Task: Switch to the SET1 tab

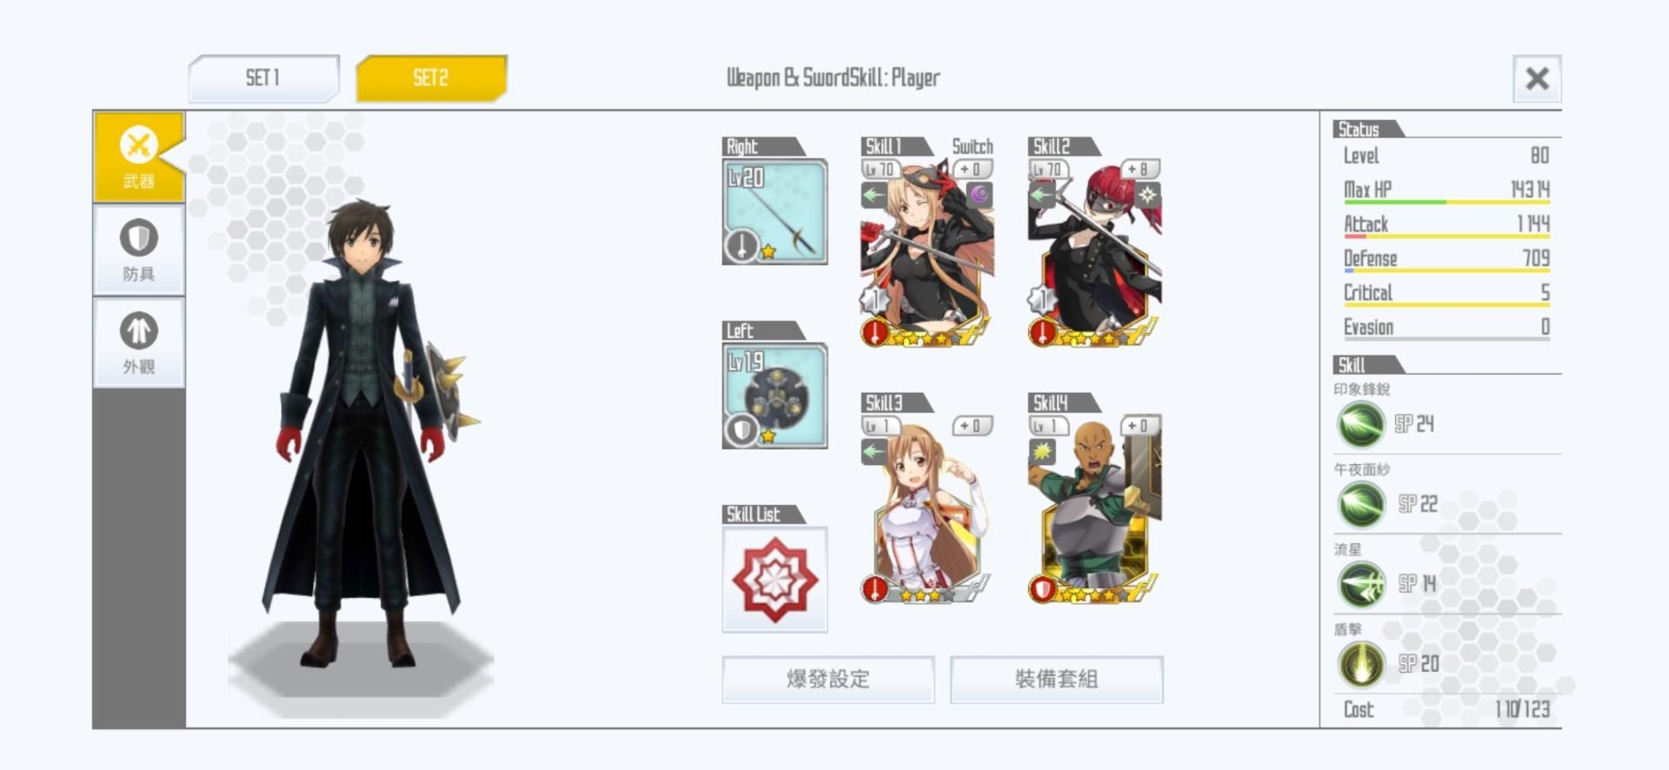Action: tap(263, 78)
